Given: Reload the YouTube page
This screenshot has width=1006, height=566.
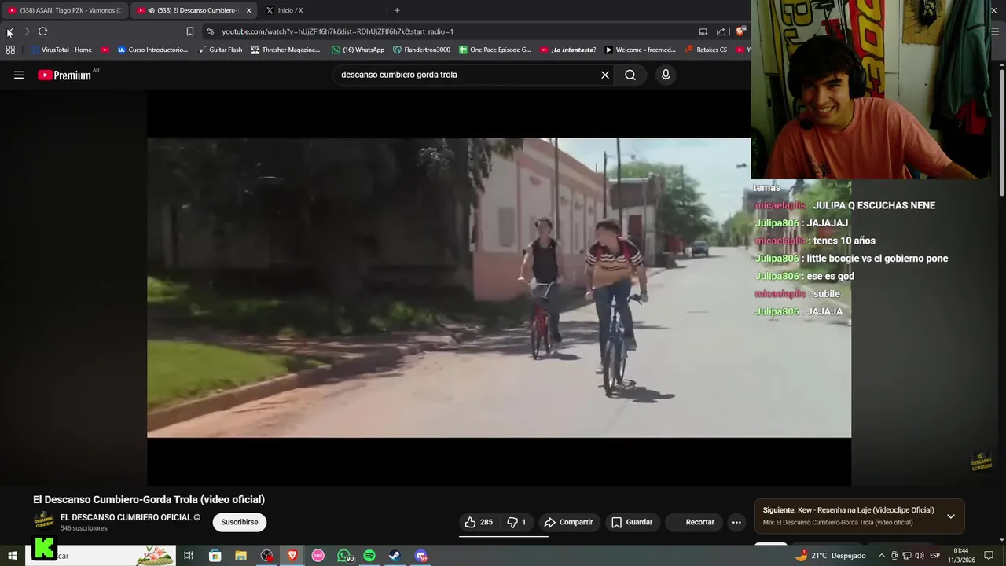Looking at the screenshot, I should click(42, 31).
